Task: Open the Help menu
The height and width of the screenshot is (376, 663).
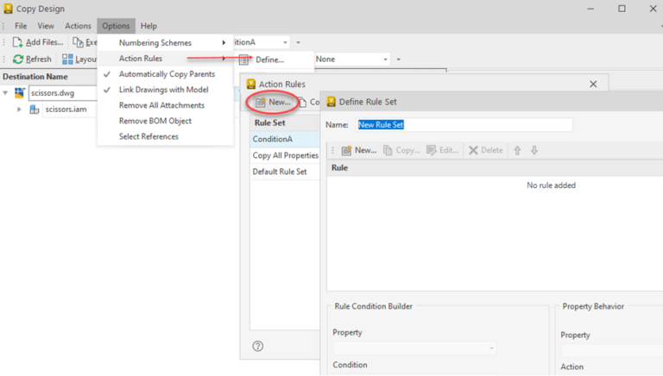Action: coord(148,26)
